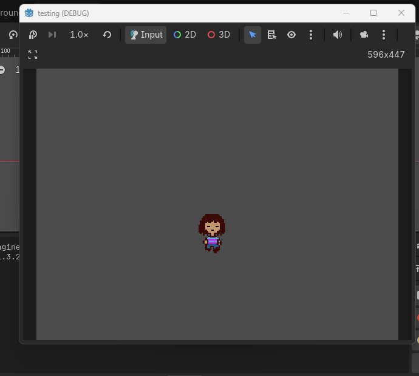This screenshot has width=419, height=376.
Task: Toggle selection visibility eye icon
Action: (291, 35)
